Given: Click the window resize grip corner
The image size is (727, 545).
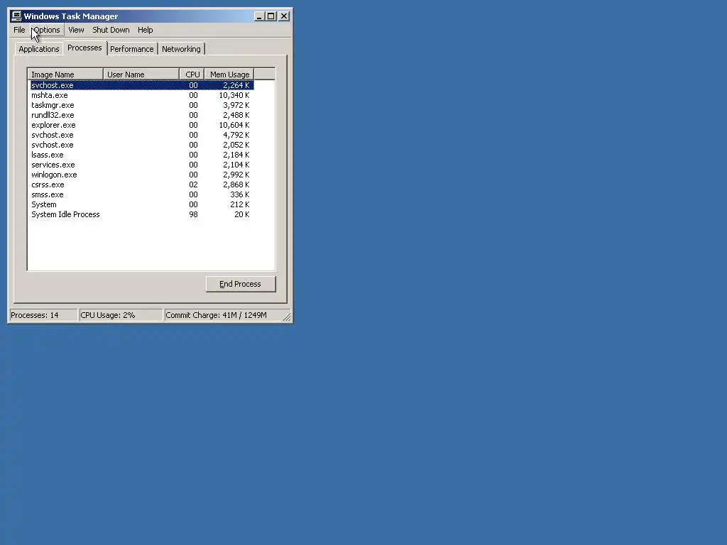Looking at the screenshot, I should pyautogui.click(x=287, y=316).
